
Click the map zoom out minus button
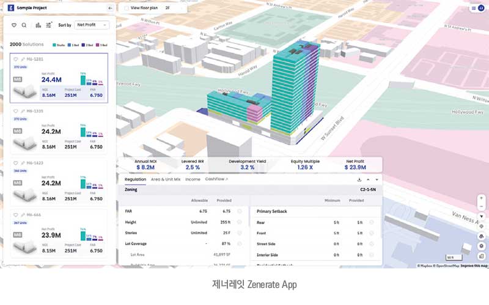click(482, 207)
